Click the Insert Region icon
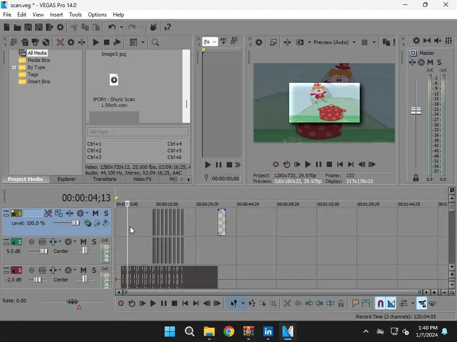The height and width of the screenshot is (342, 457). pos(366,304)
